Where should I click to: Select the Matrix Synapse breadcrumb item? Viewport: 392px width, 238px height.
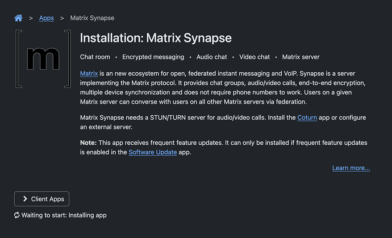click(x=91, y=18)
